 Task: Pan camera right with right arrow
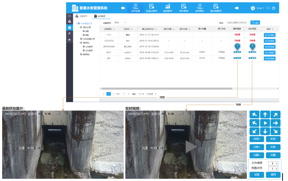tap(275, 123)
